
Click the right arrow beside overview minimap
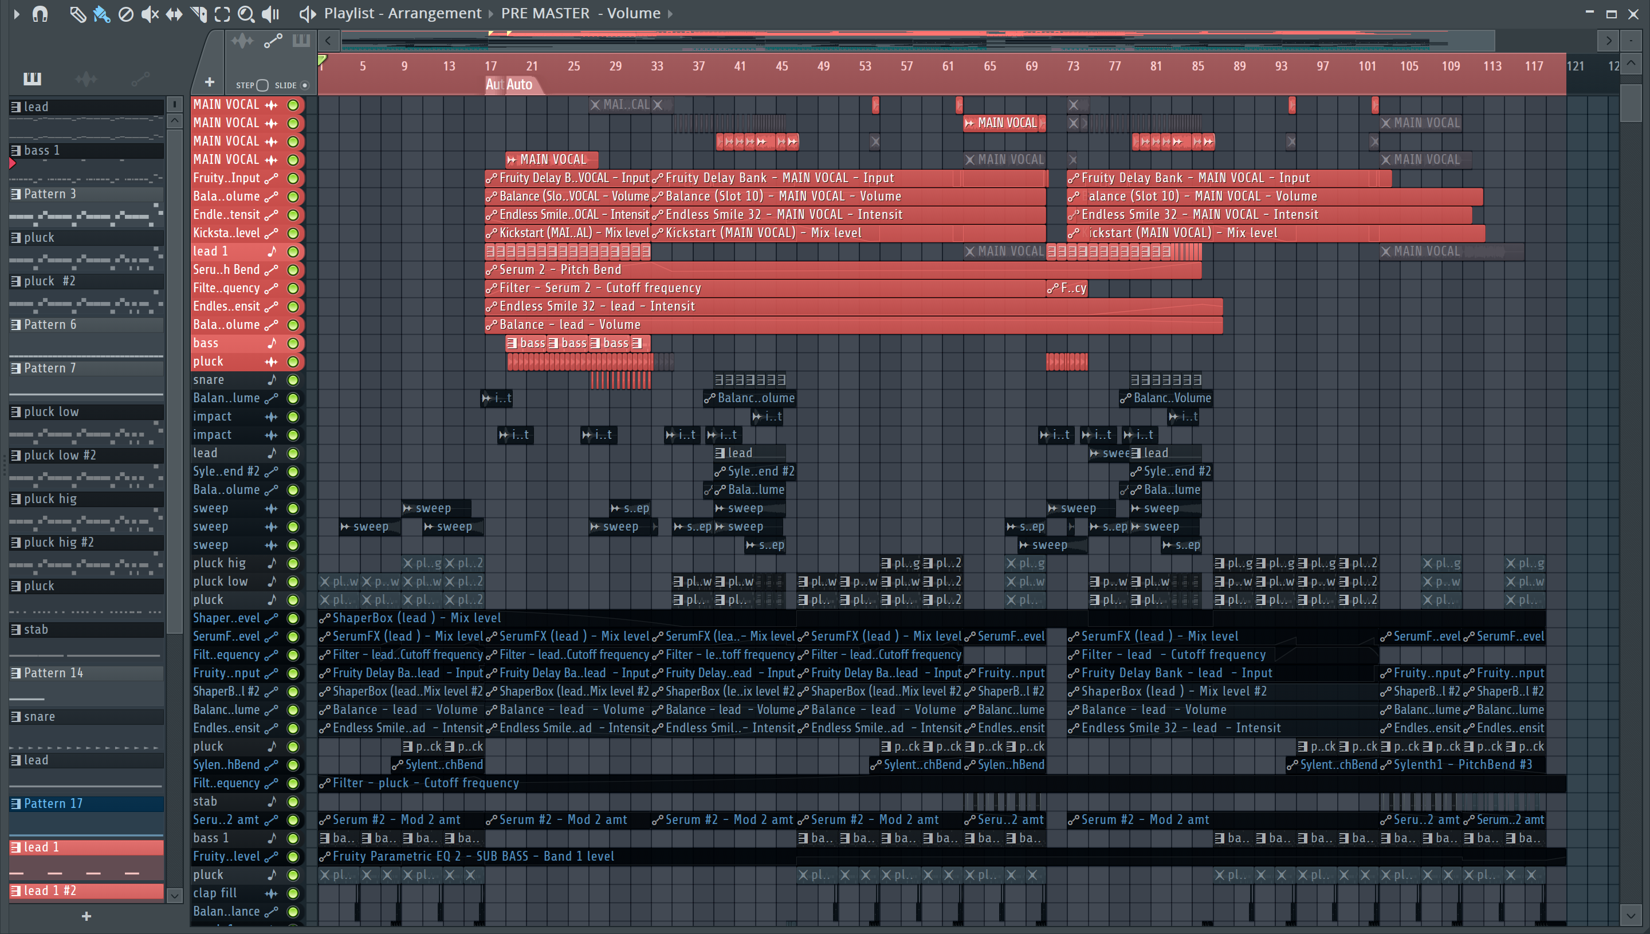1608,41
